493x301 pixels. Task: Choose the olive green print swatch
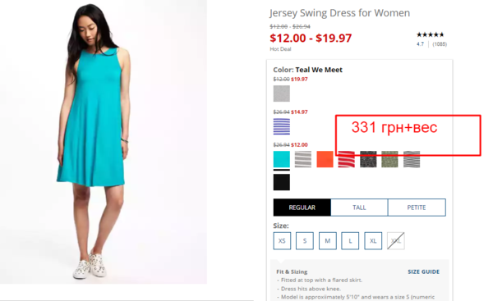pyautogui.click(x=389, y=159)
